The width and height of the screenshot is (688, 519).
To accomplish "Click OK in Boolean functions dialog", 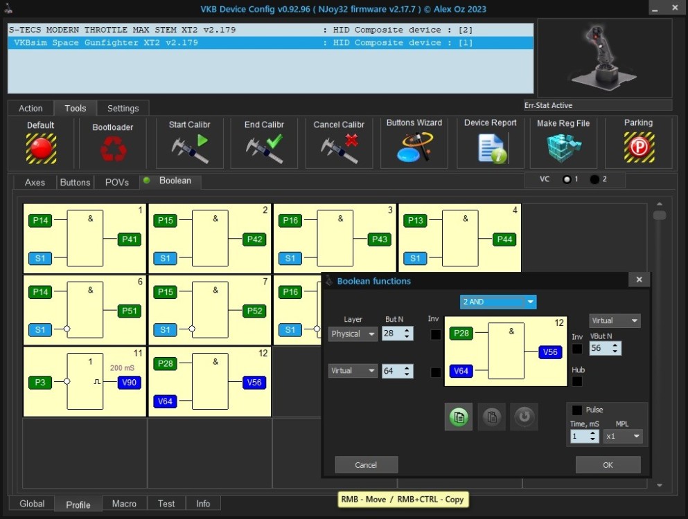I will (608, 465).
